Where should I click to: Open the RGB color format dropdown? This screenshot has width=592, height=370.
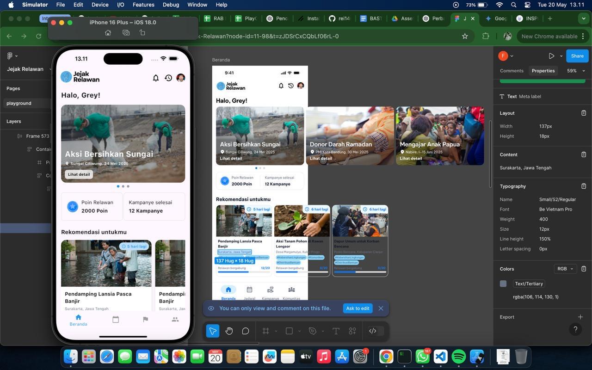(565, 269)
